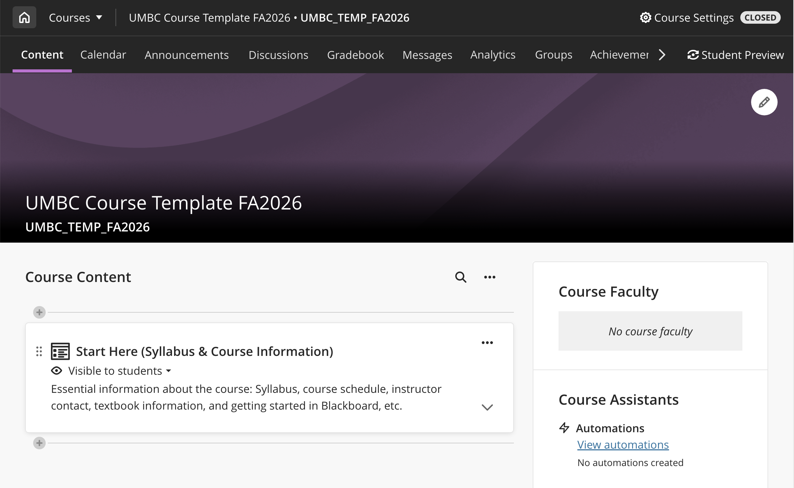Enter Student Preview mode
The height and width of the screenshot is (488, 794).
(x=735, y=55)
